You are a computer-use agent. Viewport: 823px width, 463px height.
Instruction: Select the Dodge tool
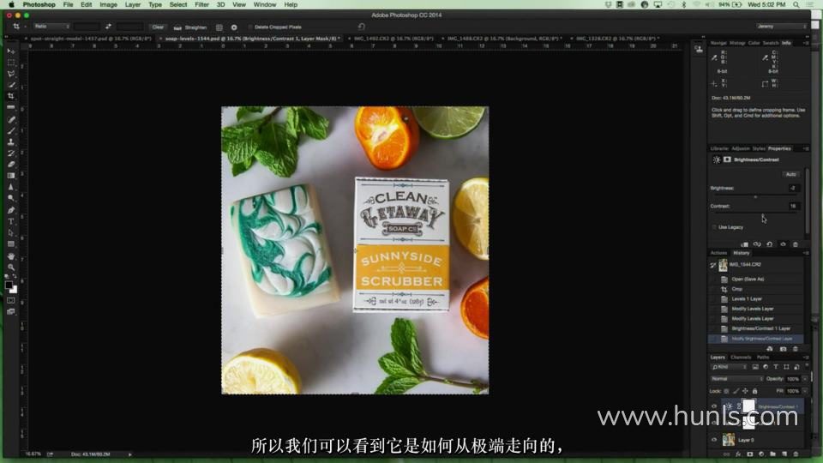tap(11, 198)
